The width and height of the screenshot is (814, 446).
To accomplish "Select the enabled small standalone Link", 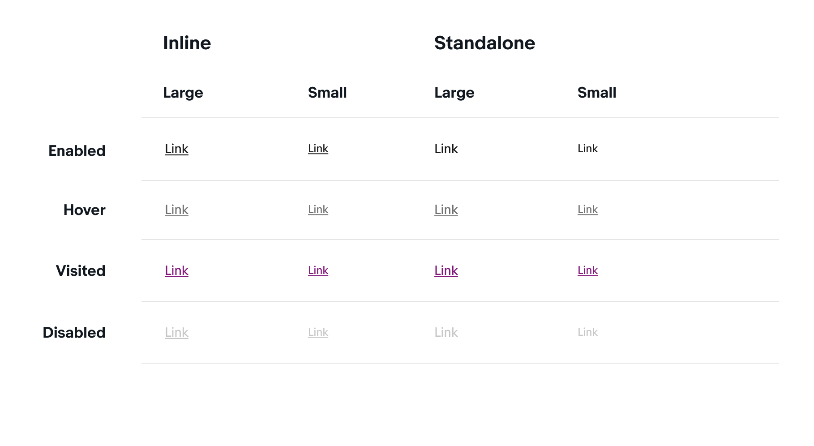I will pyautogui.click(x=587, y=149).
